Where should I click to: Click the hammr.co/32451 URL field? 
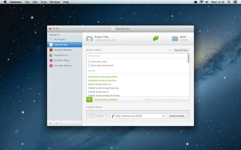(138, 116)
